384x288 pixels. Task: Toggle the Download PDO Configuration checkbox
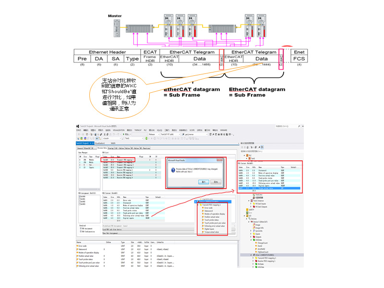pos(81,231)
